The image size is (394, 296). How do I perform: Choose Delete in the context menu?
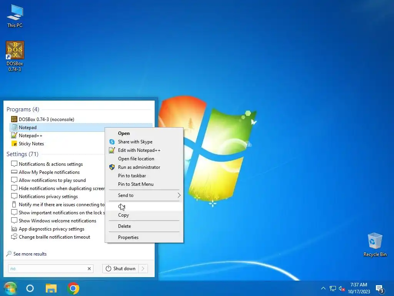pyautogui.click(x=144, y=226)
